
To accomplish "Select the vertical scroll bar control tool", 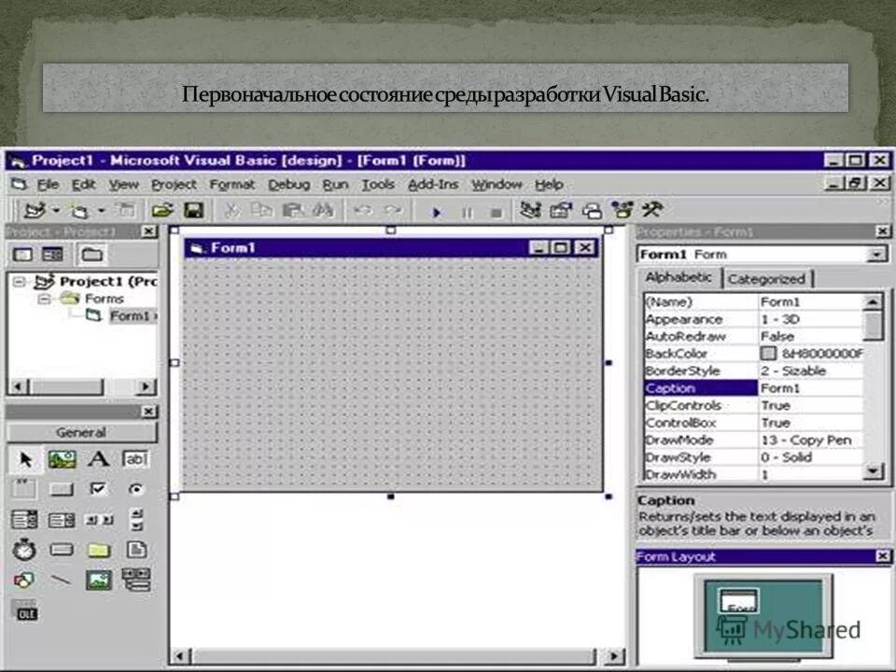I will pos(136,520).
